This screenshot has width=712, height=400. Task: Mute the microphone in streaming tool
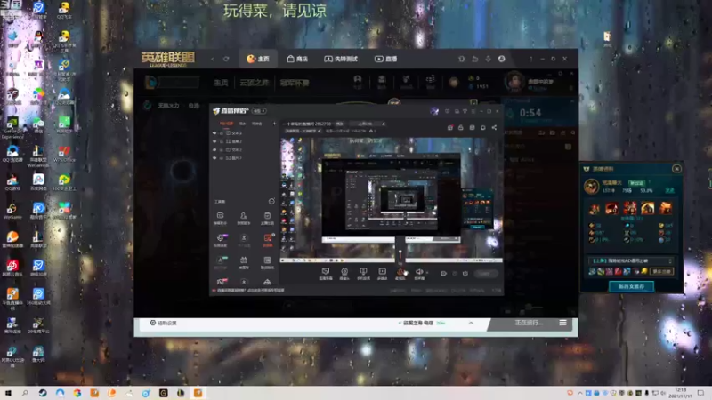pyautogui.click(x=400, y=273)
